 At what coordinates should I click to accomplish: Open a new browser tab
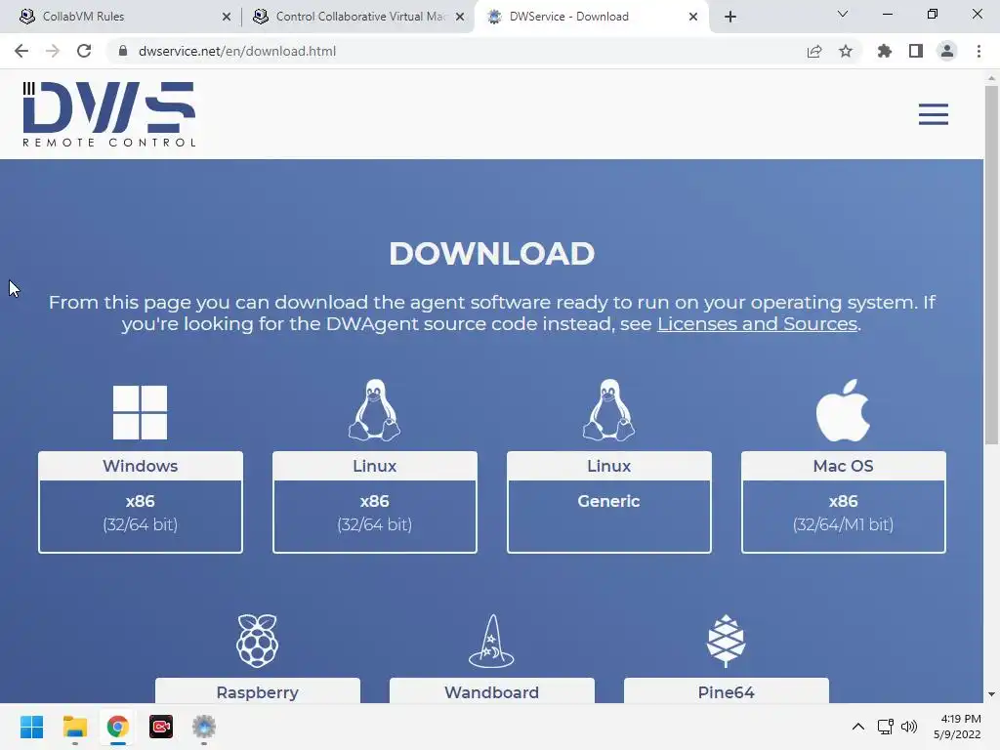(730, 17)
